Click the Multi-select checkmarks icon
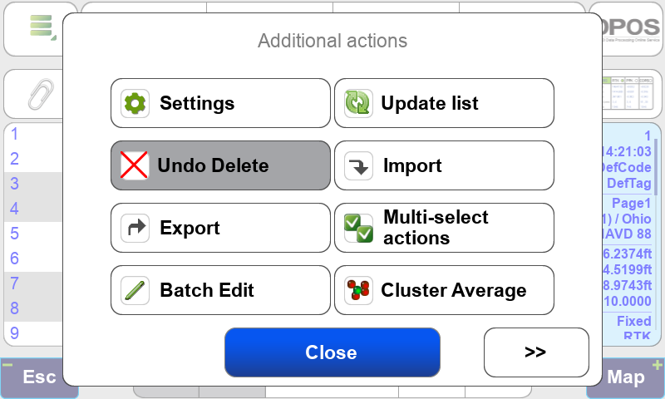This screenshot has height=399, width=665. click(358, 228)
